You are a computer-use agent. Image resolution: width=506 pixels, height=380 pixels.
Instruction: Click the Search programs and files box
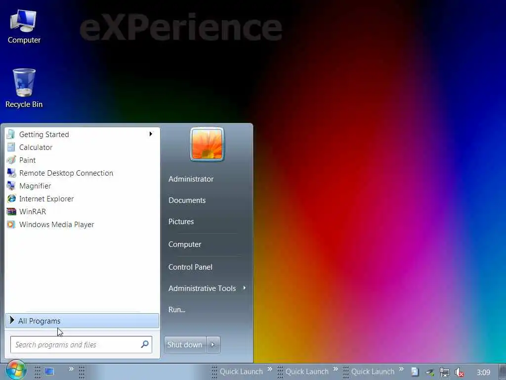[x=81, y=344]
